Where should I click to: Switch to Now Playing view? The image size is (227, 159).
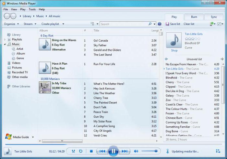click(x=218, y=151)
